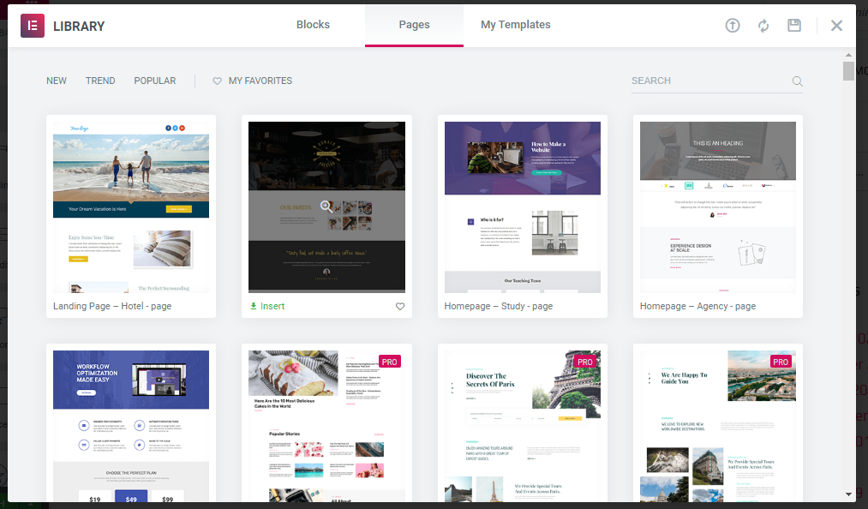Screen dimensions: 868x509
Task: Filter templates by New
Action: (x=57, y=81)
